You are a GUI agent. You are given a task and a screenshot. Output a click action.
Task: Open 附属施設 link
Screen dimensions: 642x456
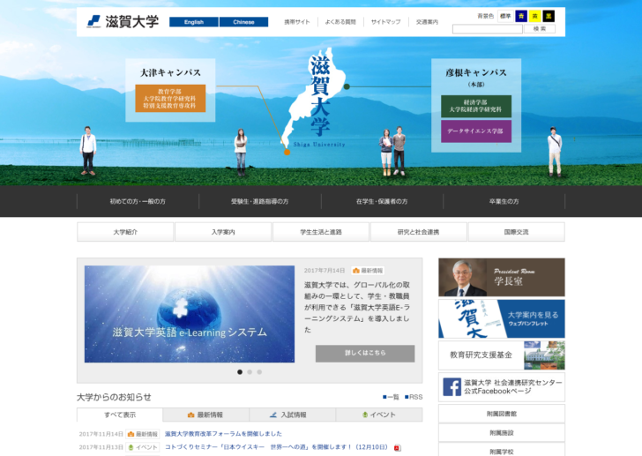click(502, 433)
